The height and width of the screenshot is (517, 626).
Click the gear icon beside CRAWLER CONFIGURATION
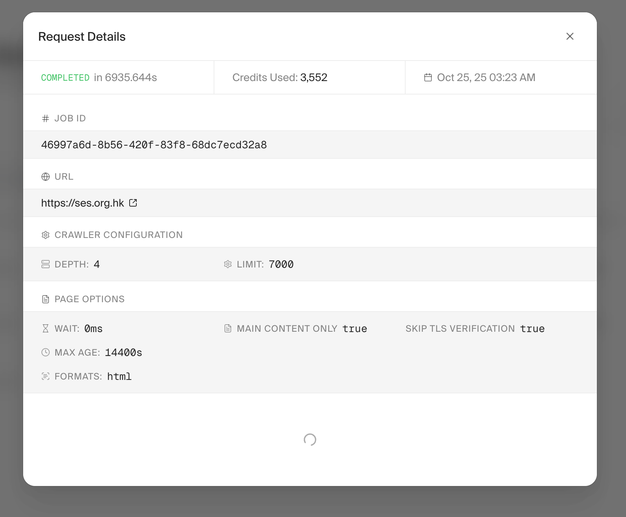[x=46, y=235]
